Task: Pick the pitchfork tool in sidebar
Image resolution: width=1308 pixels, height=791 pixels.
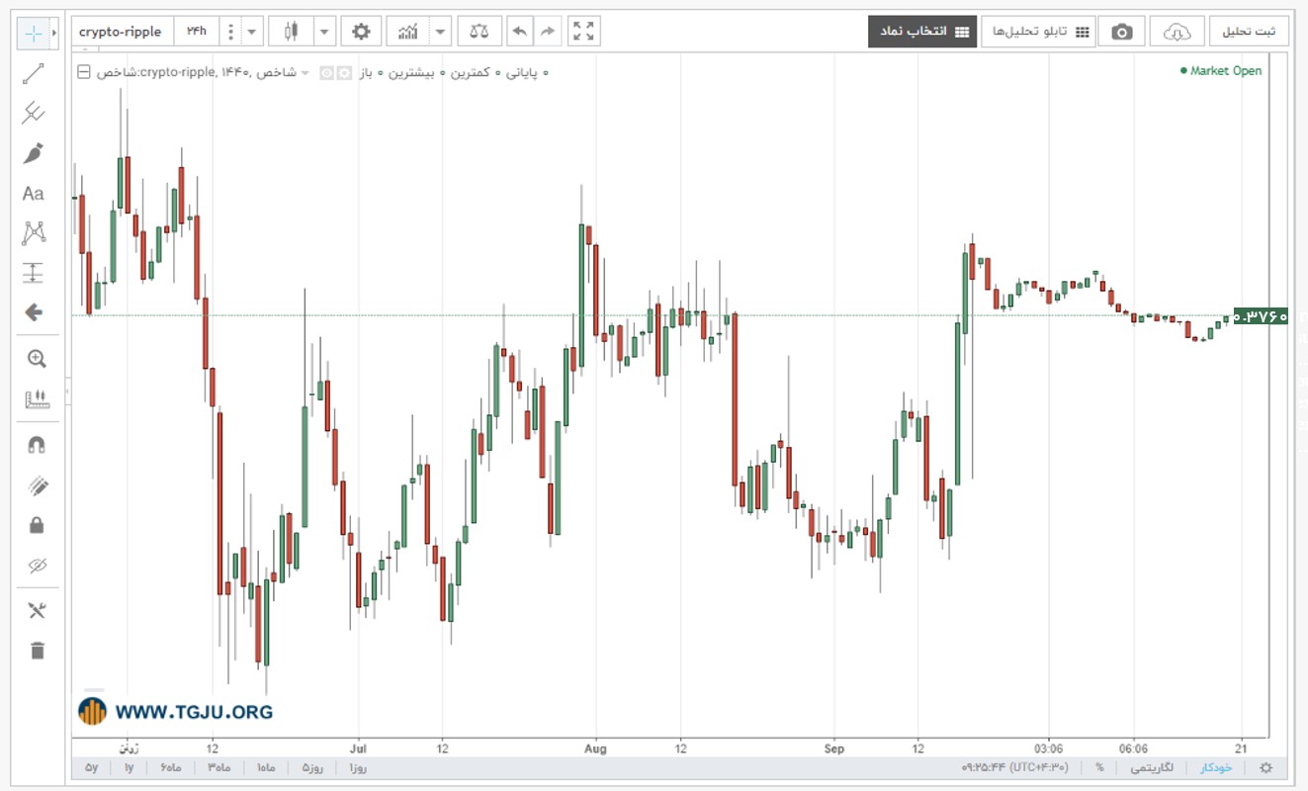Action: [34, 113]
